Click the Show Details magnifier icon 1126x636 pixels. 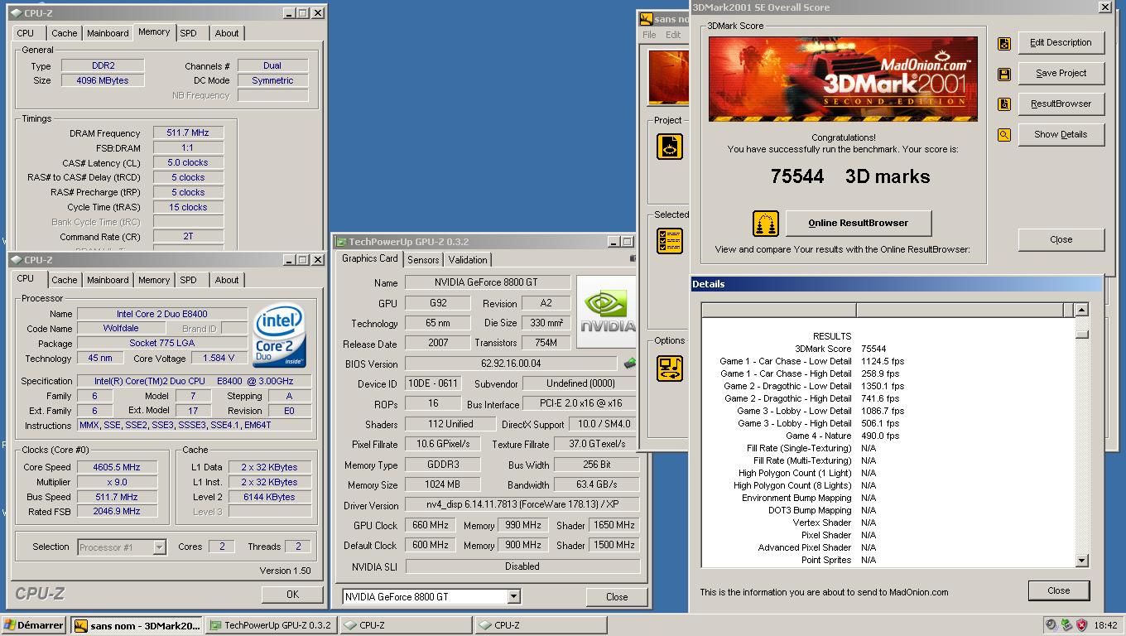point(1004,135)
